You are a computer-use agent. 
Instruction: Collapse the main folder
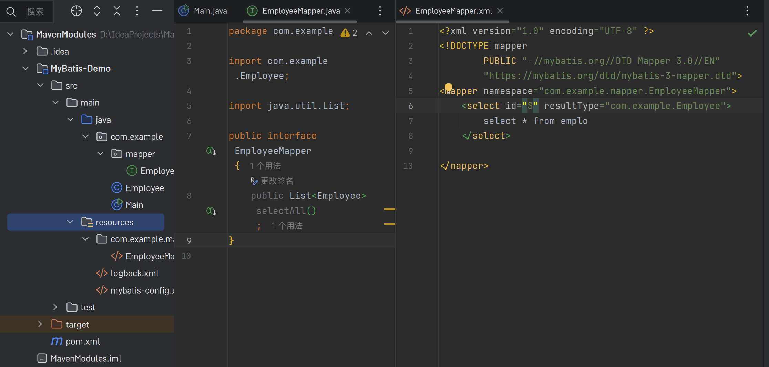click(x=55, y=102)
